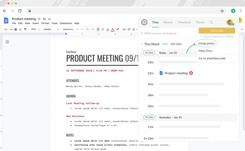245x151 pixels.
Task: Click the print icon
Action: click(16, 29)
